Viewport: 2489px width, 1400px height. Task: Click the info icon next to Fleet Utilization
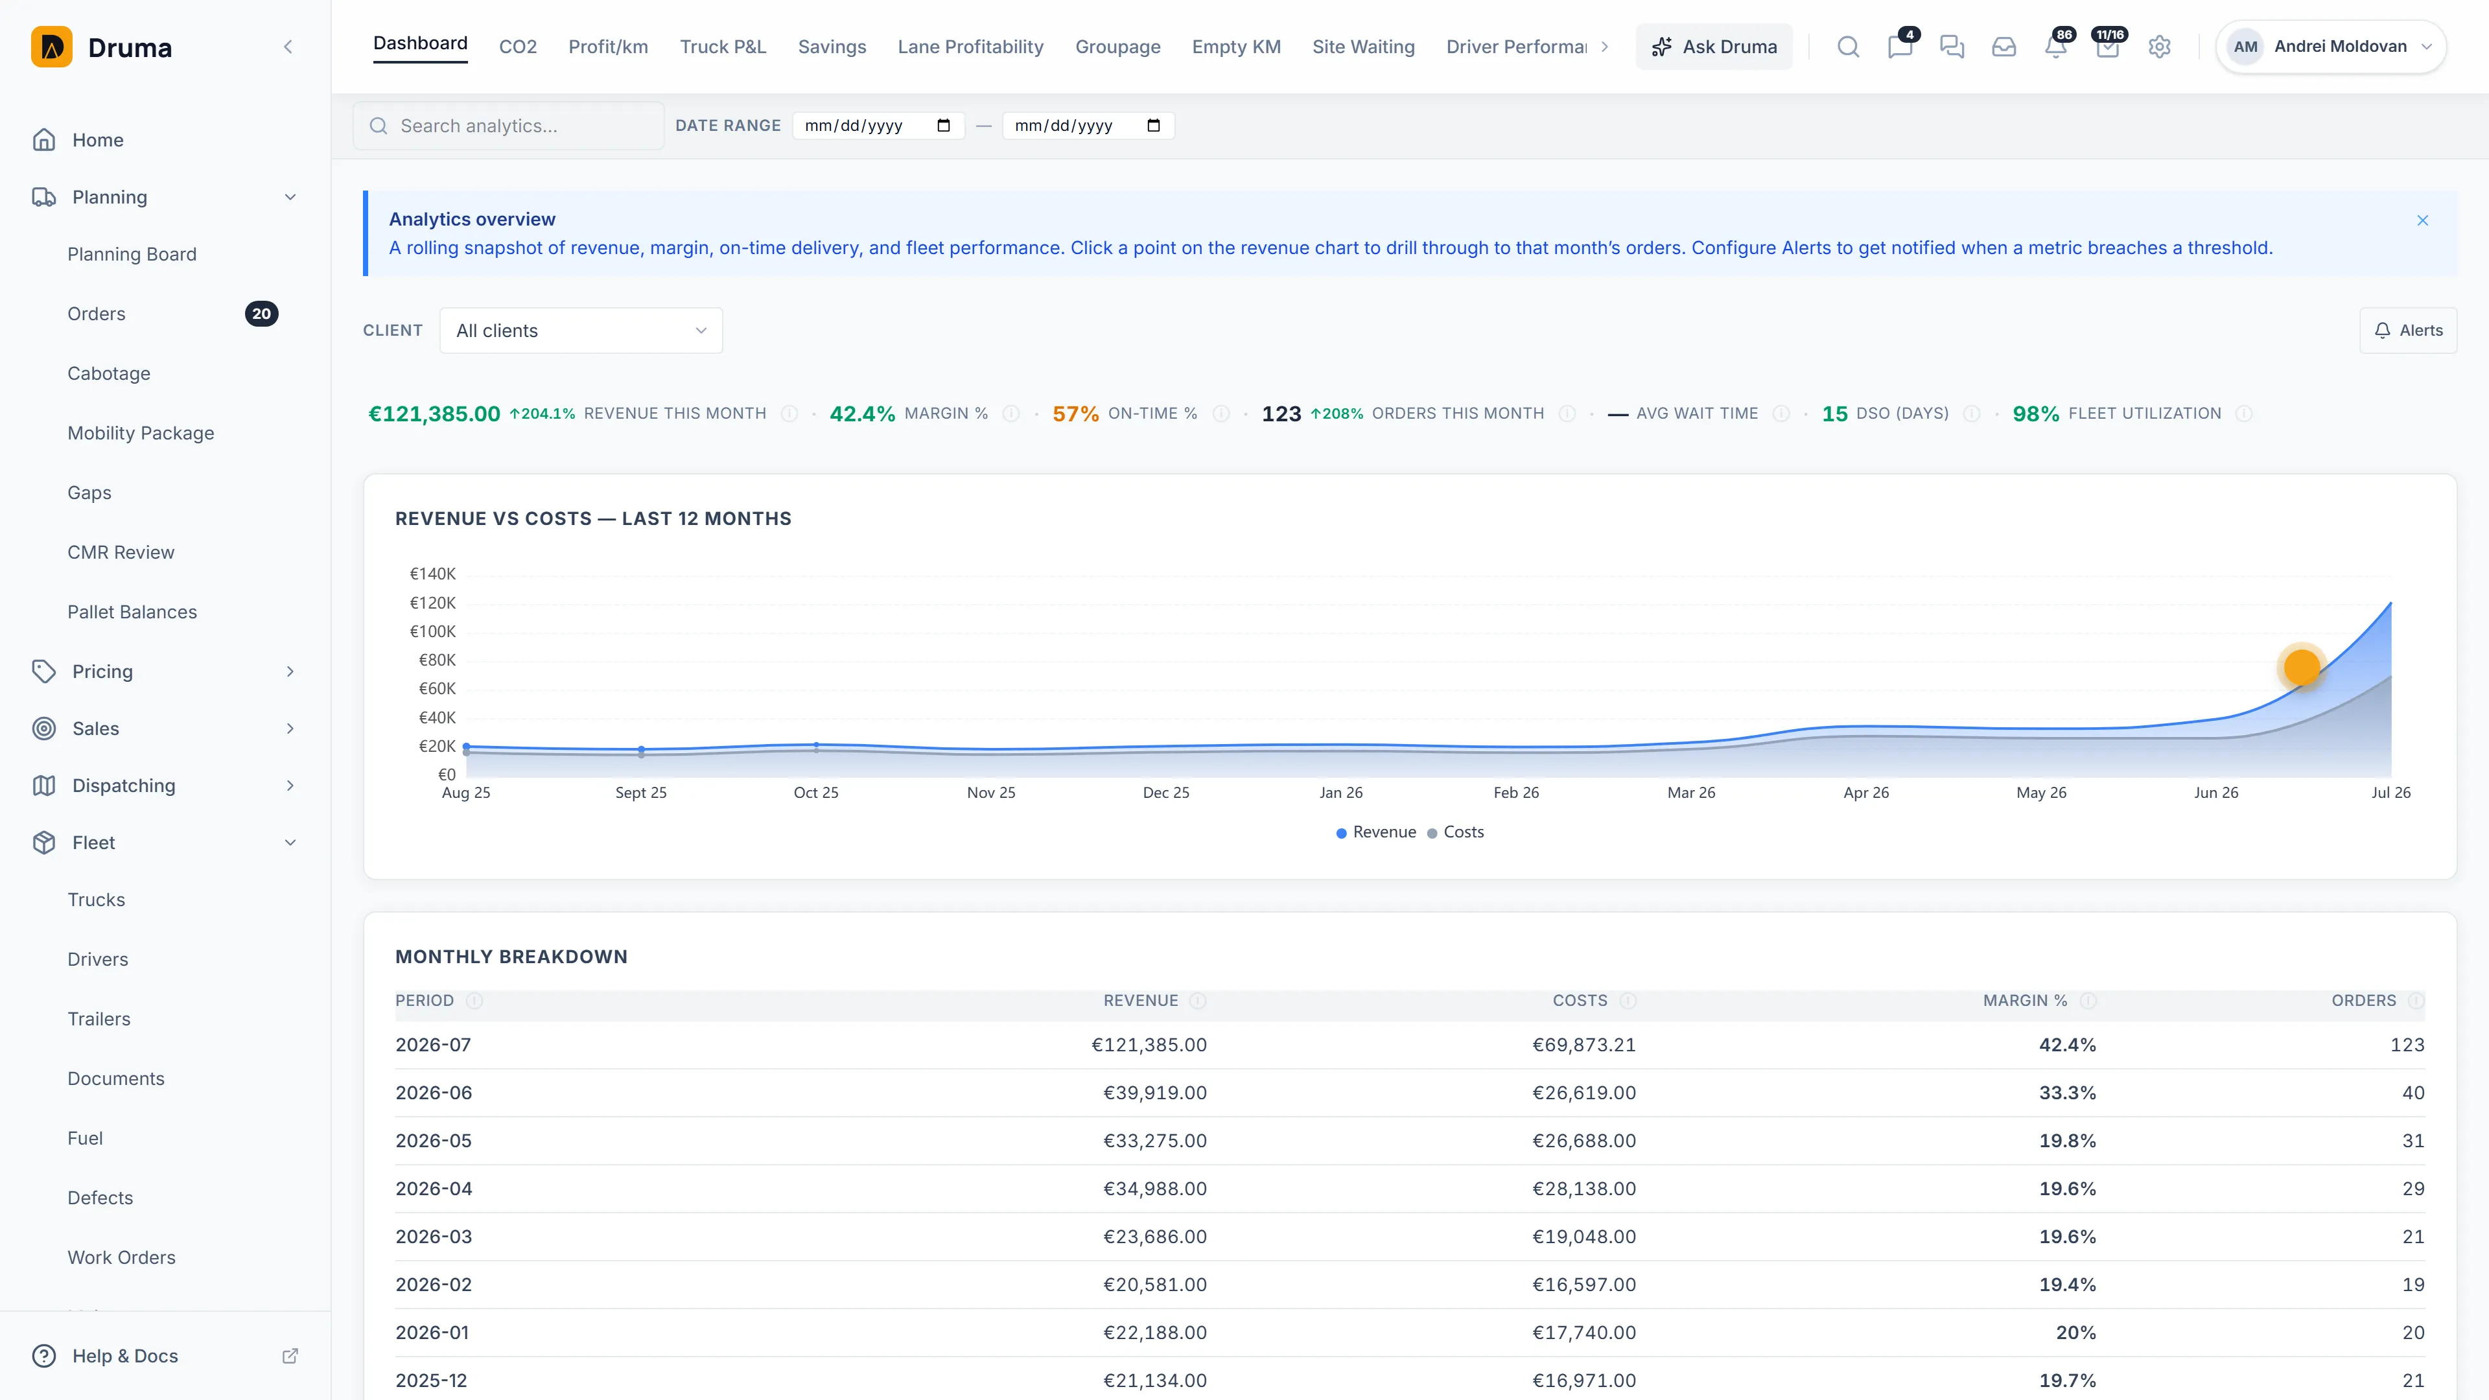[x=2245, y=414]
